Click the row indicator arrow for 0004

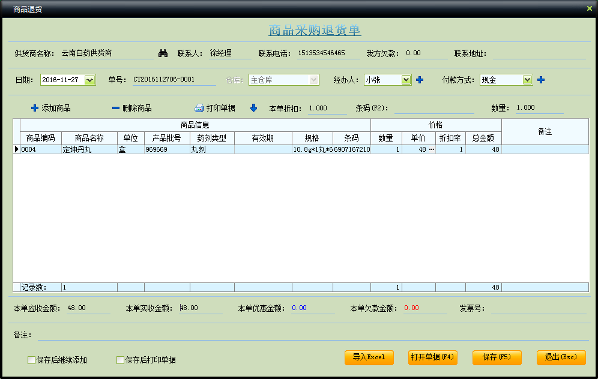[x=16, y=149]
